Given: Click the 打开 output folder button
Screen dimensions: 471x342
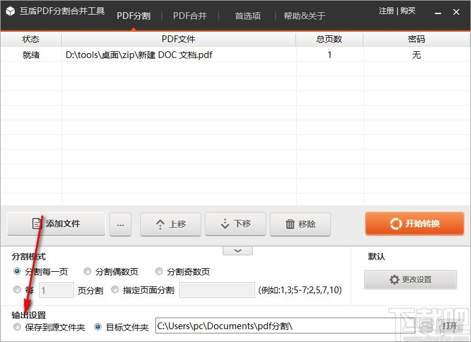Looking at the screenshot, I should point(449,326).
